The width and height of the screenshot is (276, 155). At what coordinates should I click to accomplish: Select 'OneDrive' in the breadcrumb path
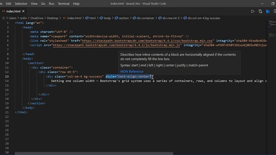tap(37, 18)
